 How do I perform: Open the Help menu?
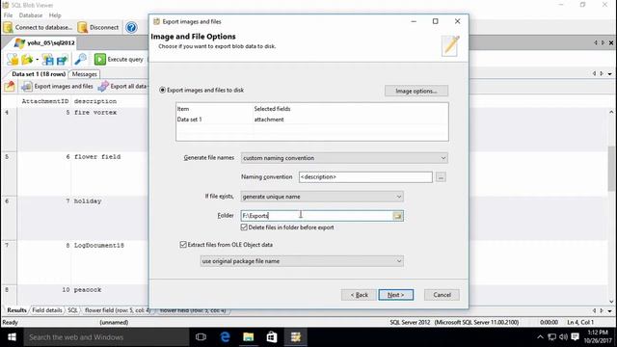pos(55,15)
